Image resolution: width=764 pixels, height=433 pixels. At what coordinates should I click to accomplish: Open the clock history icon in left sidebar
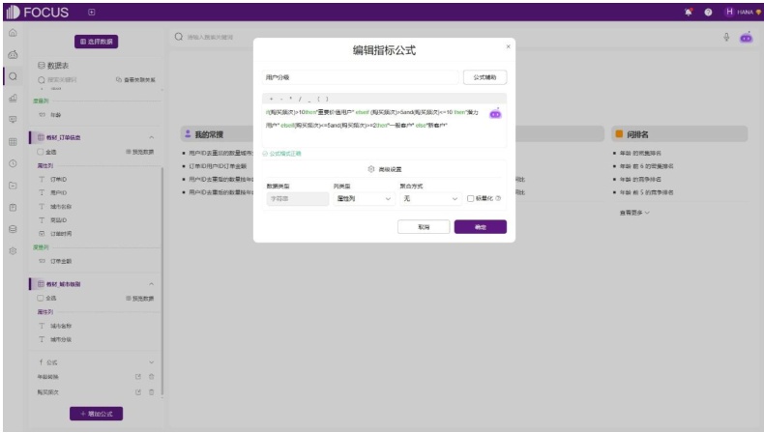13,163
